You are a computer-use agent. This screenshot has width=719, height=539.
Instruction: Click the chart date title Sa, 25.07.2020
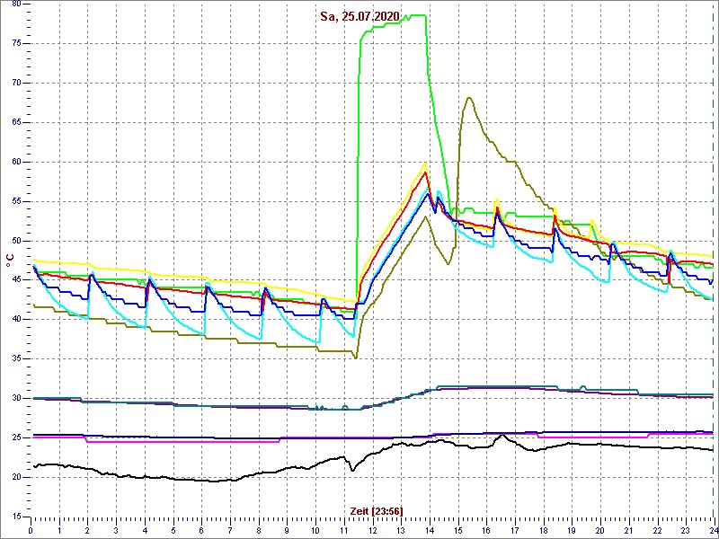click(x=360, y=17)
